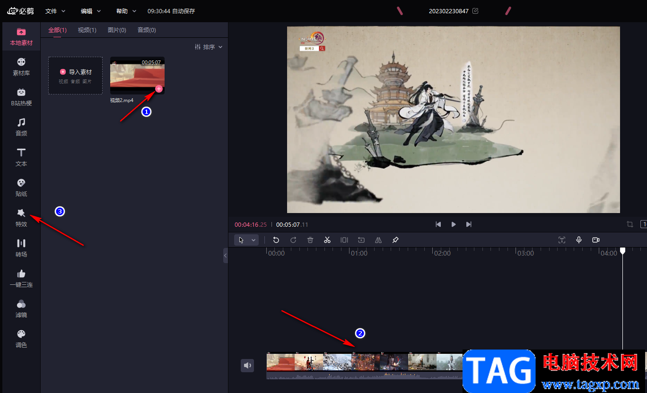Click the freeze-frame icon beside scissors
Viewport: 647px width, 393px height.
tap(344, 240)
